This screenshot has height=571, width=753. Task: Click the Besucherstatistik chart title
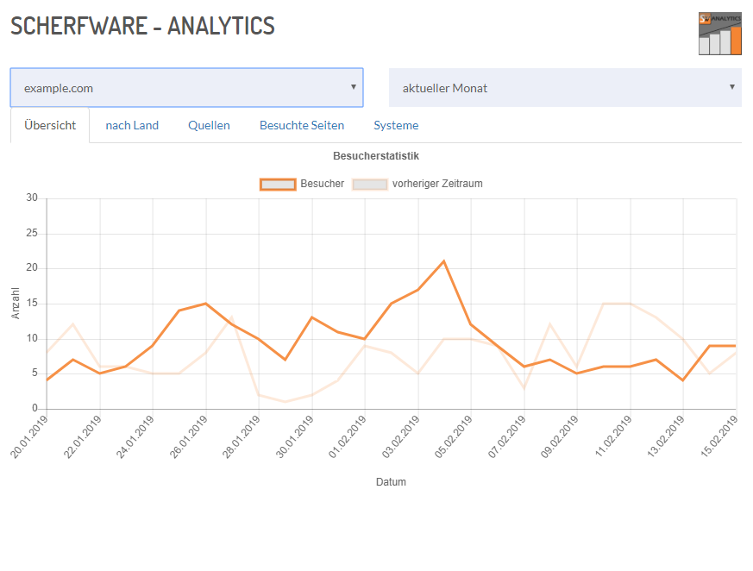pyautogui.click(x=376, y=156)
